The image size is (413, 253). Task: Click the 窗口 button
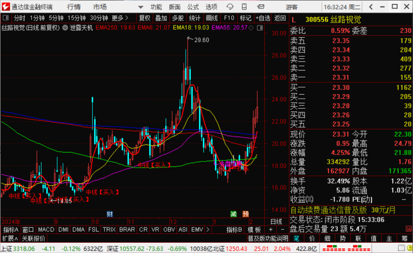(x=28, y=230)
